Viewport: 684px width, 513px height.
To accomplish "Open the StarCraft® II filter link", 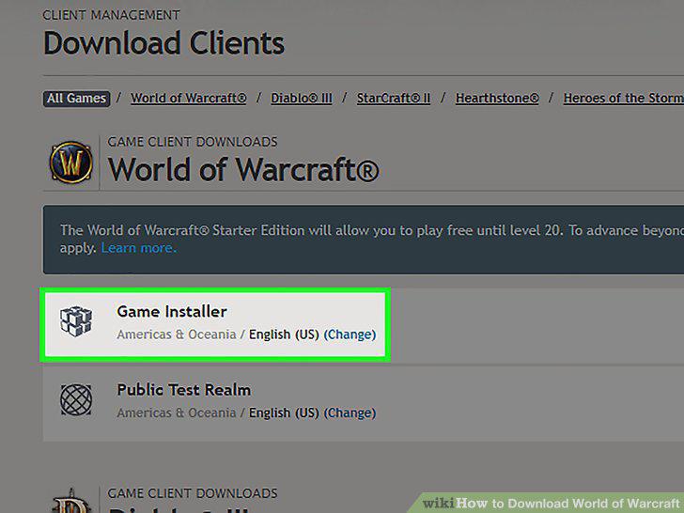I will [394, 99].
